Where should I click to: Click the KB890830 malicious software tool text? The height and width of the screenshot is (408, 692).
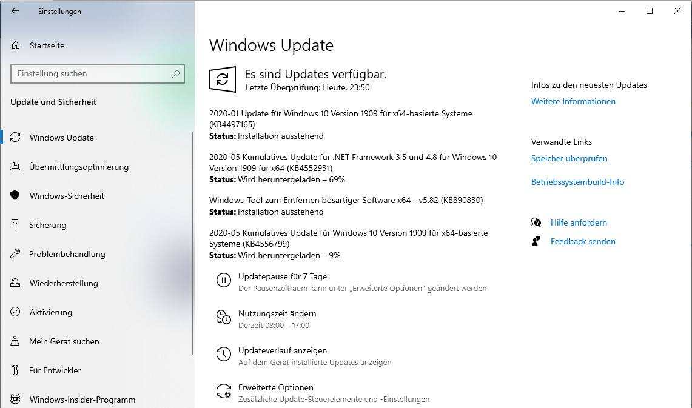346,200
